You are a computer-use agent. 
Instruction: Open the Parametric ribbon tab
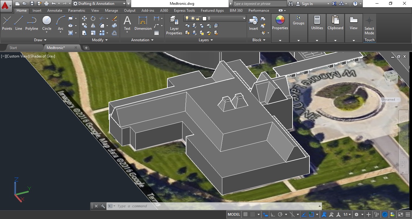tap(77, 10)
